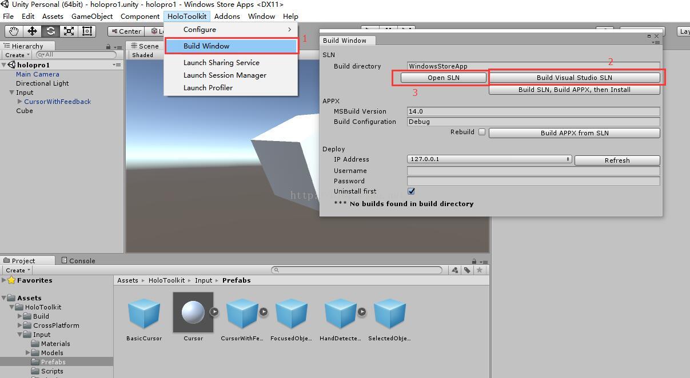Screen dimensions: 690x378
Task: Click the Build directory field
Action: click(x=533, y=66)
